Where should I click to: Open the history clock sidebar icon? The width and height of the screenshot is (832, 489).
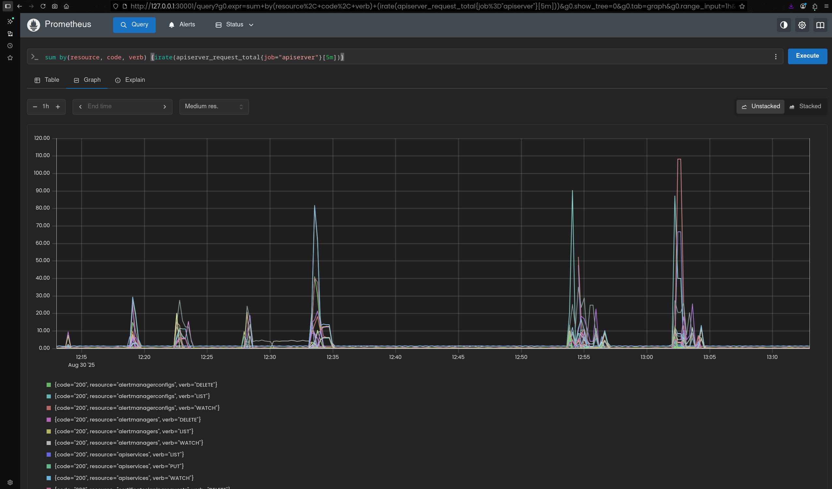10,46
